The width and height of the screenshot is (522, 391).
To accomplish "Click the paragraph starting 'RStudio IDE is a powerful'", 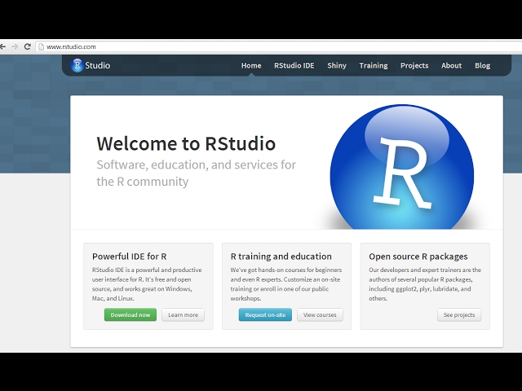I will (147, 284).
